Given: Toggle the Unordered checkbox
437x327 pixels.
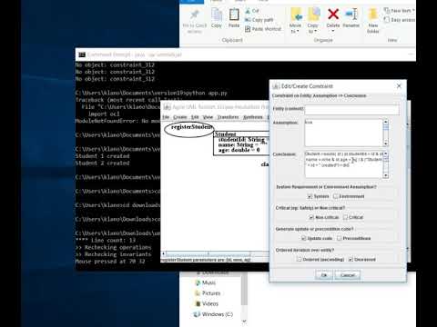Looking at the screenshot, I should (x=351, y=260).
